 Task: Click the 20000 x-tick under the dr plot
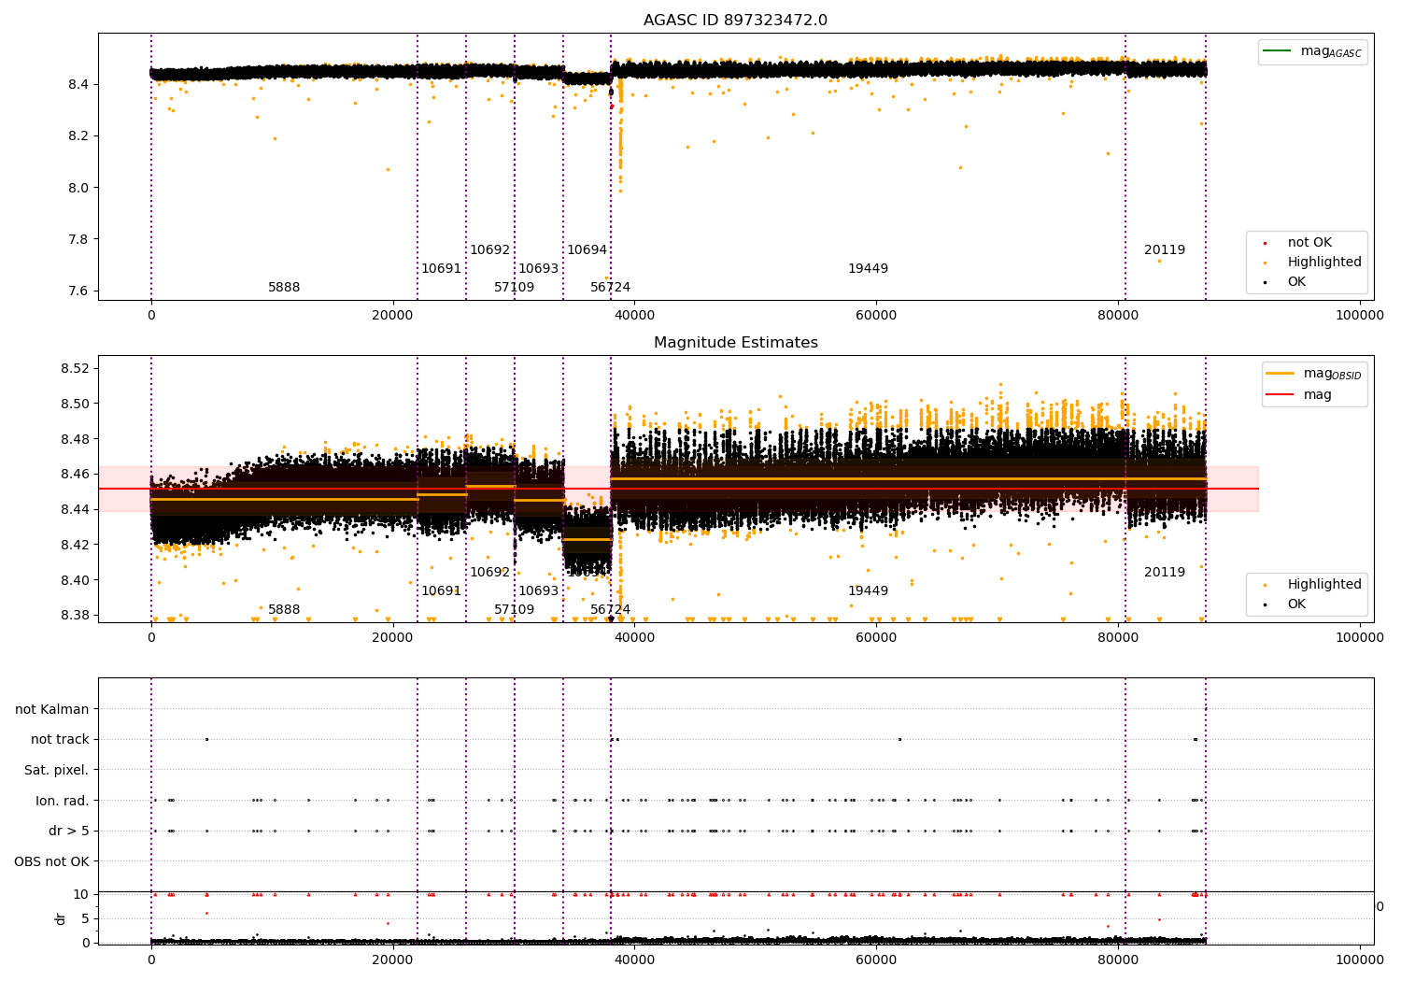(x=392, y=960)
